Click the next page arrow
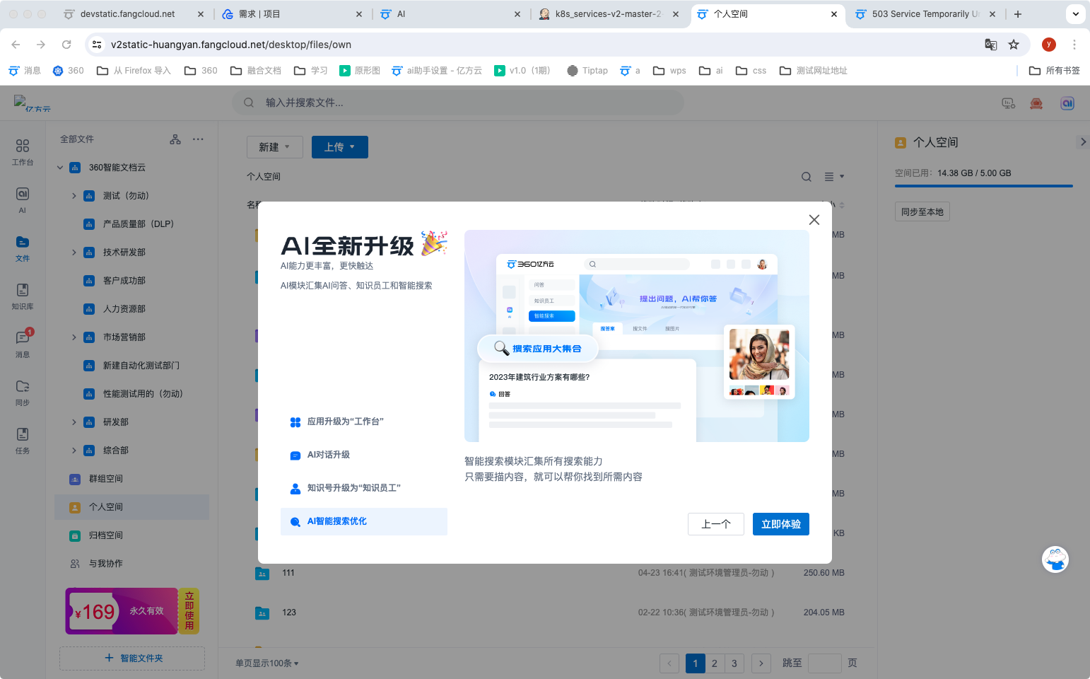 pos(761,663)
